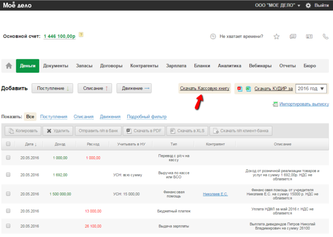Download KUDIR via red PDF icon

240,88
